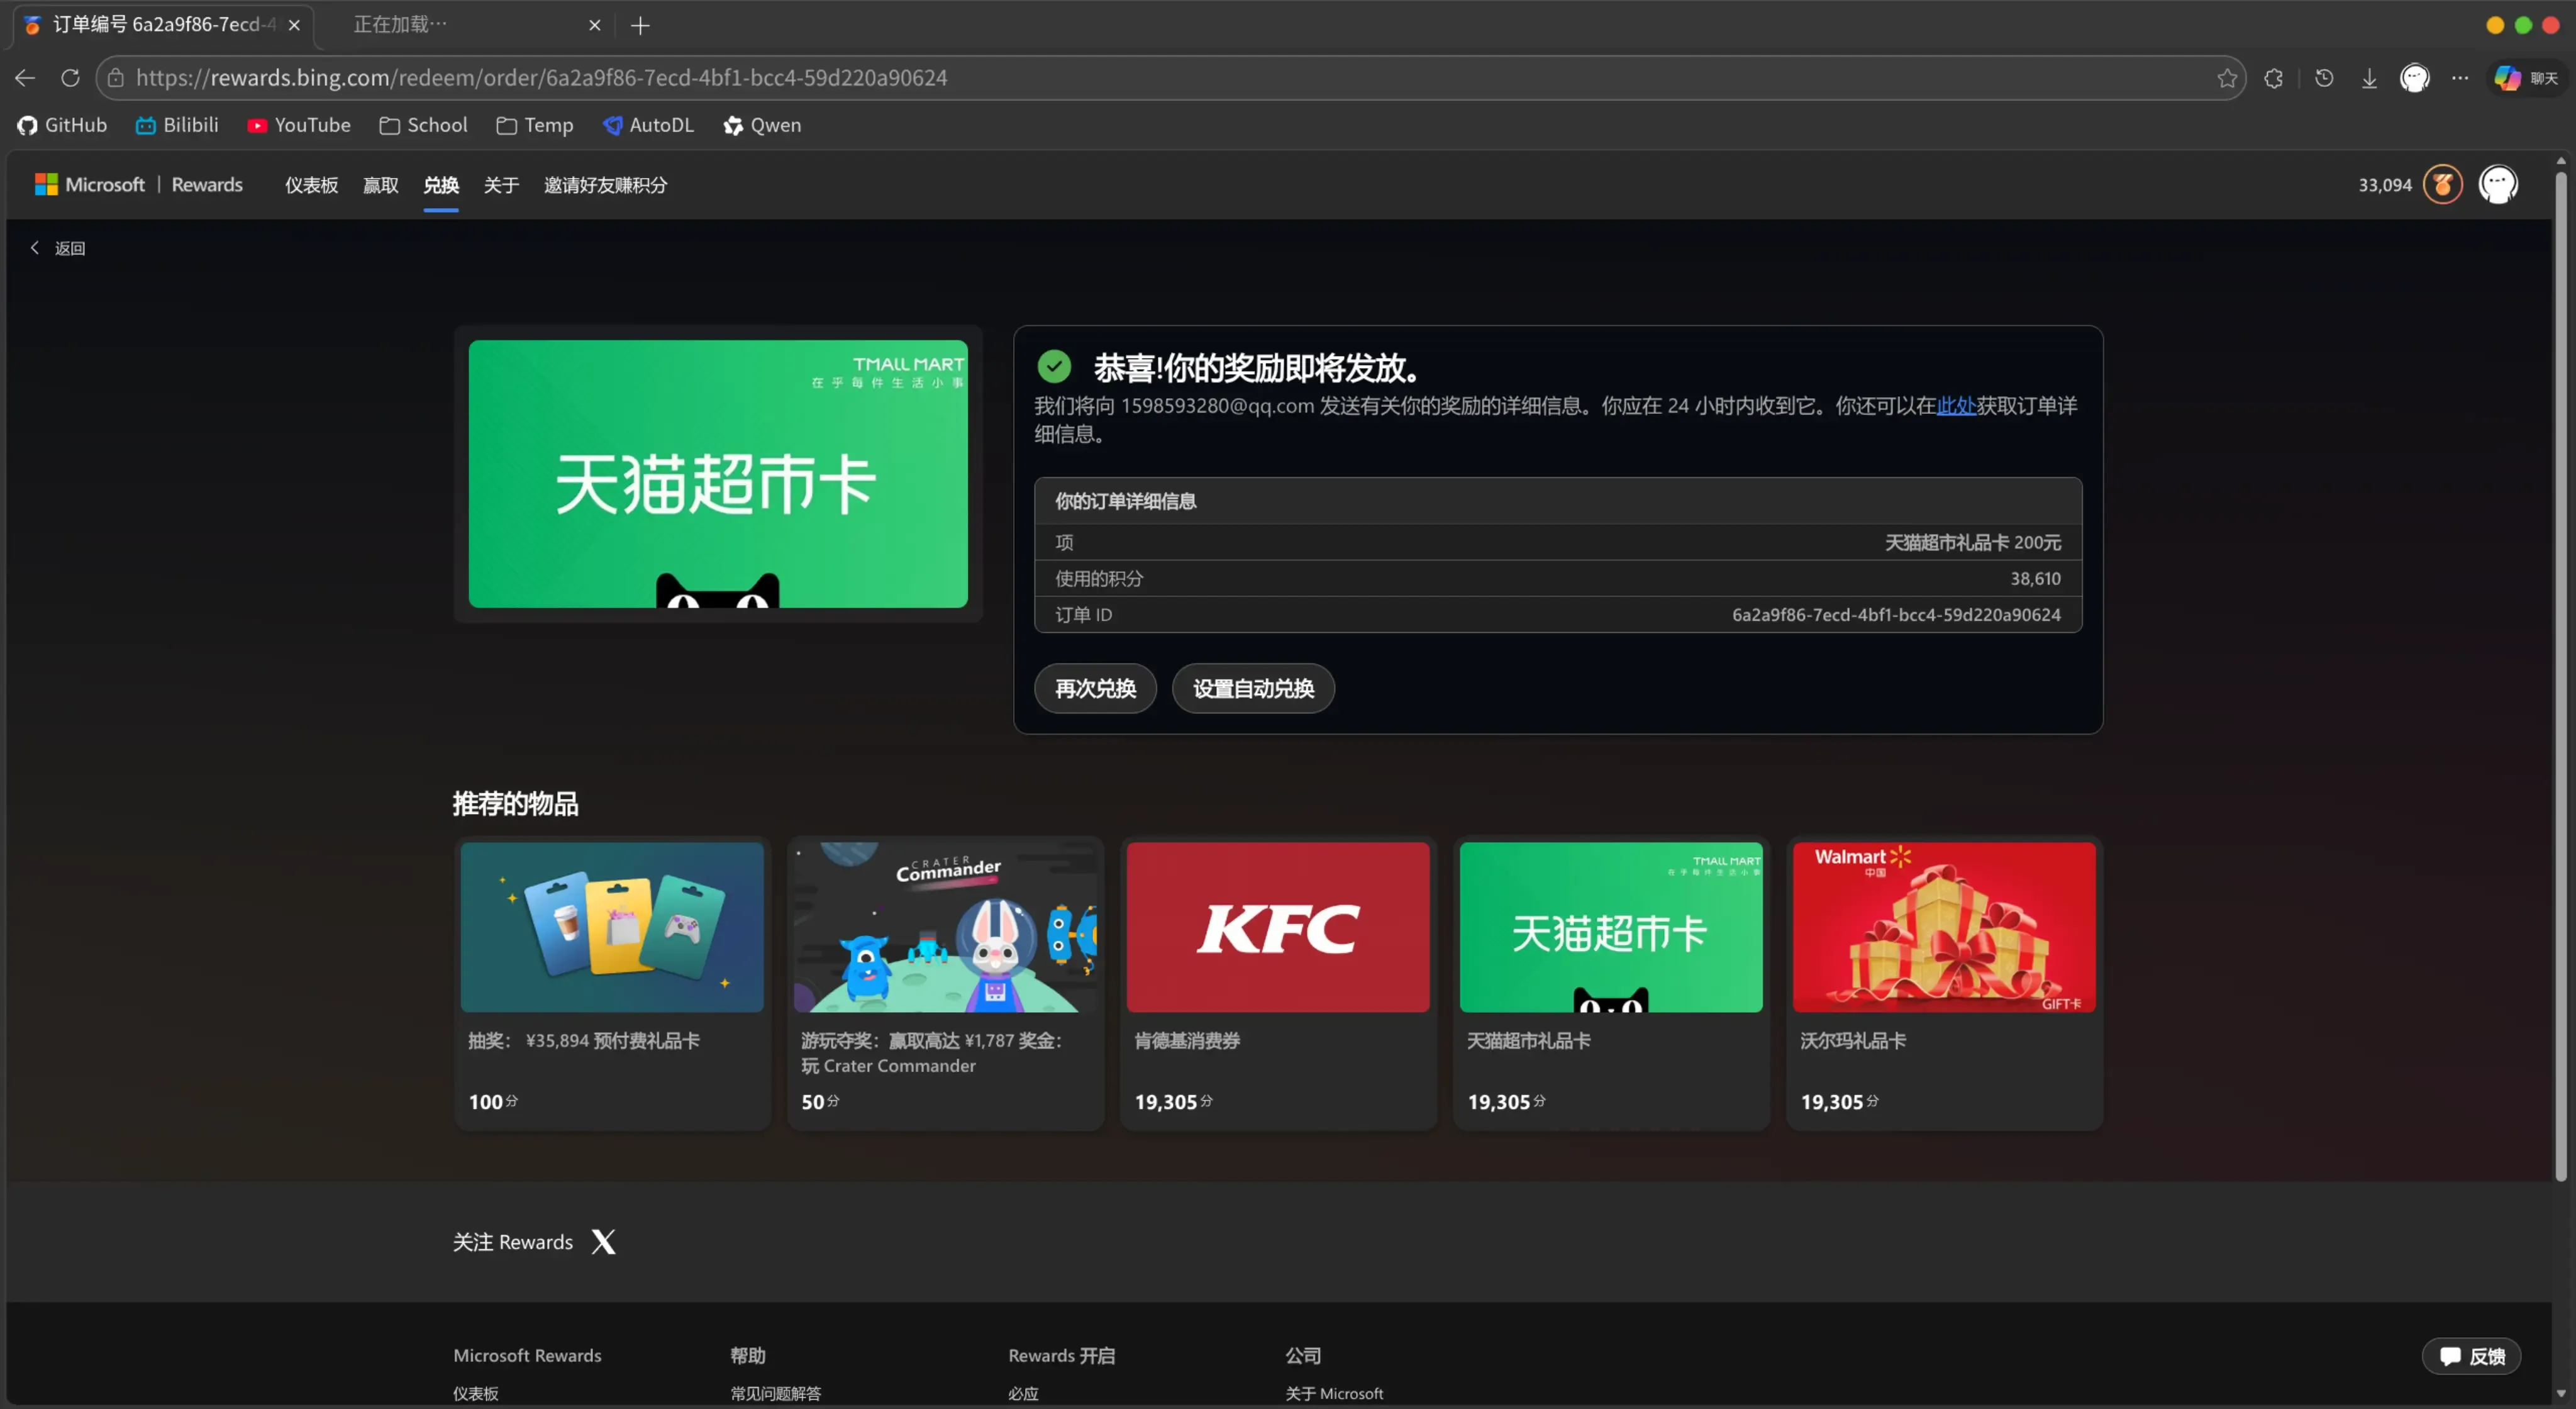Open the 仪表板 nav tab

tap(311, 185)
